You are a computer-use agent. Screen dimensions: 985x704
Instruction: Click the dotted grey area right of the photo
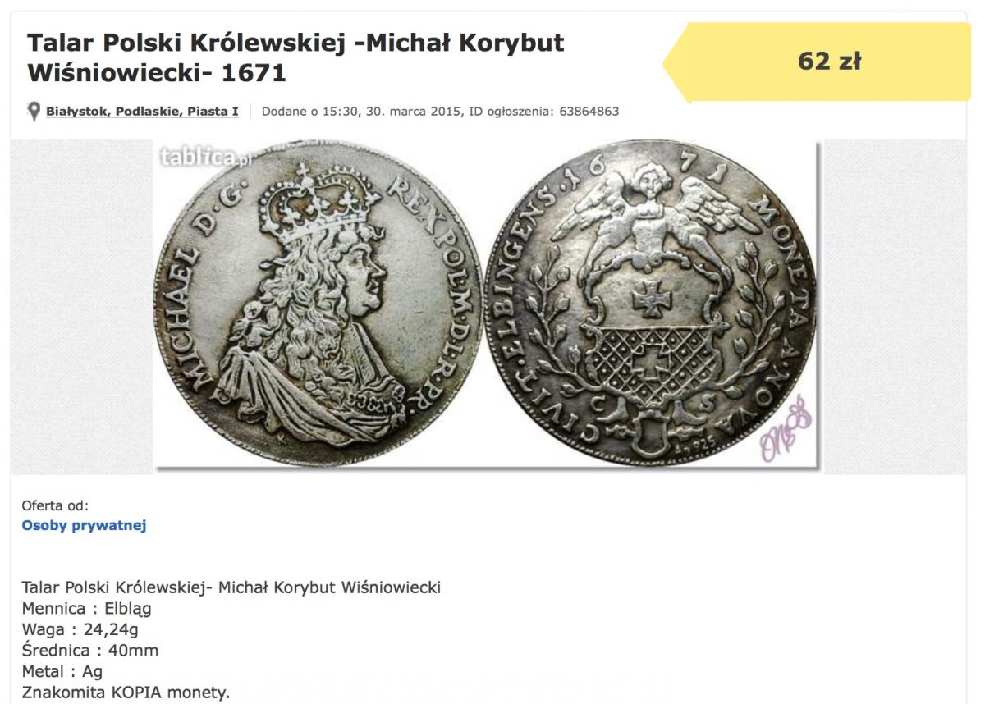click(896, 307)
